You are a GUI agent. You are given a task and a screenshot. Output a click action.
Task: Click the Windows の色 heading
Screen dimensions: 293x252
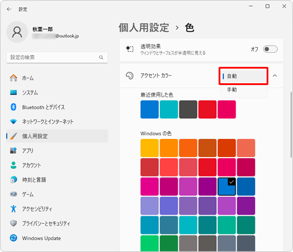click(156, 134)
